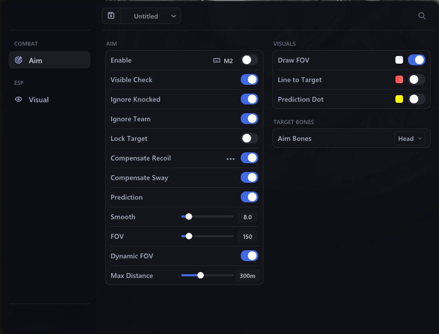Disable the Visible Check toggle
Screen dimensions: 439x334
pos(249,79)
